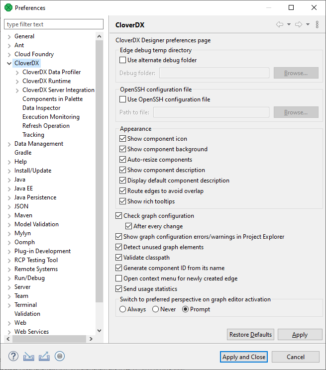
Task: Select Plug-in Development in the tree
Action: coord(42,251)
